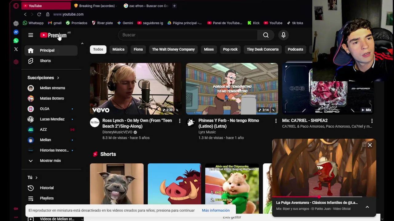Open AZZ live channel subscription

51,130
